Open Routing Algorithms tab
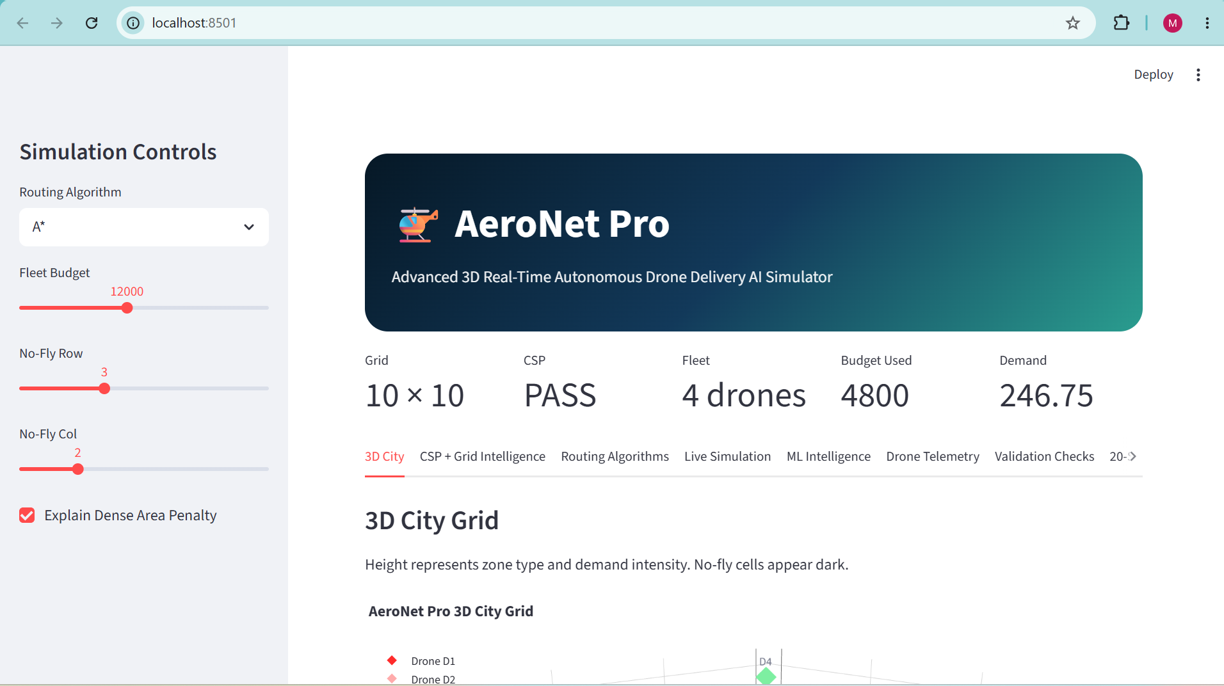This screenshot has height=686, width=1224. 615,456
